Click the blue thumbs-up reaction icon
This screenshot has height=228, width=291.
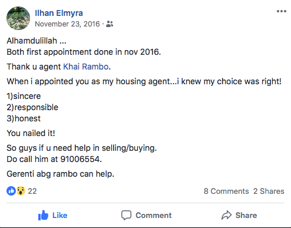[x=11, y=191]
